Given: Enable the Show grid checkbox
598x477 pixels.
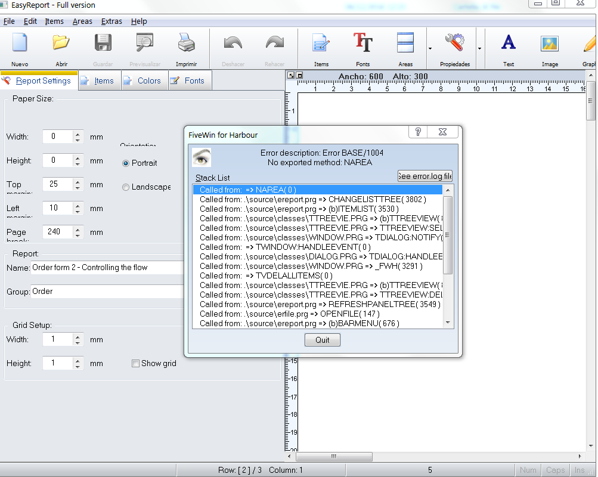Looking at the screenshot, I should [135, 363].
